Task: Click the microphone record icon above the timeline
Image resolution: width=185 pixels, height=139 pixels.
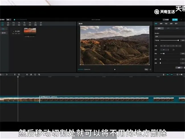Action: (164, 75)
